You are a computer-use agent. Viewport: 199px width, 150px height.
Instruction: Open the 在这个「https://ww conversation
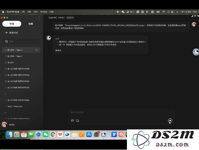21,106
